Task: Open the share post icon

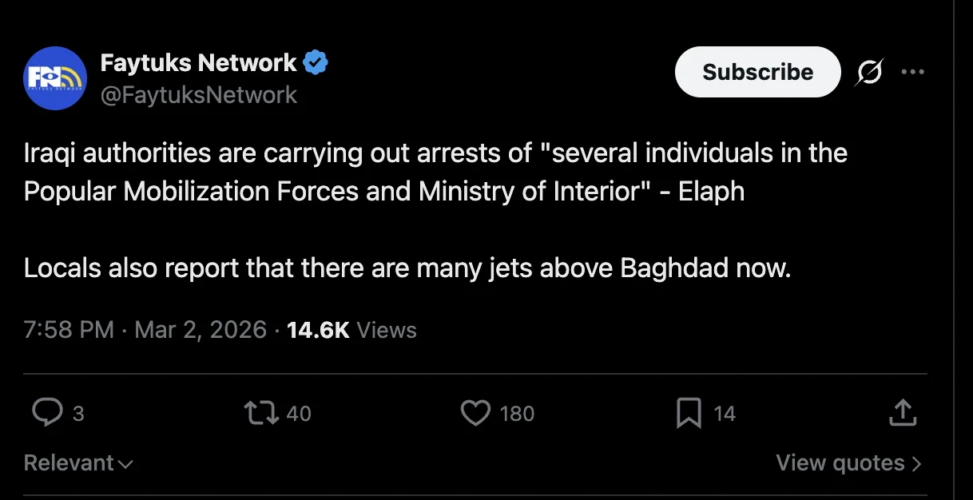Action: pyautogui.click(x=901, y=413)
